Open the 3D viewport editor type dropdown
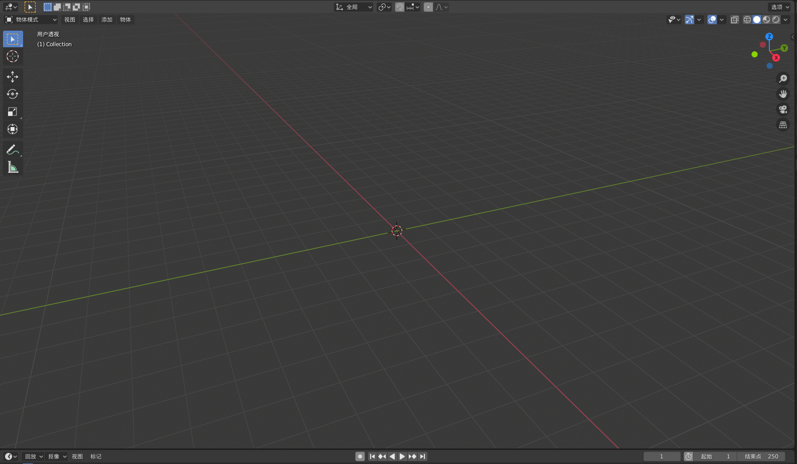797x464 pixels. [x=11, y=7]
